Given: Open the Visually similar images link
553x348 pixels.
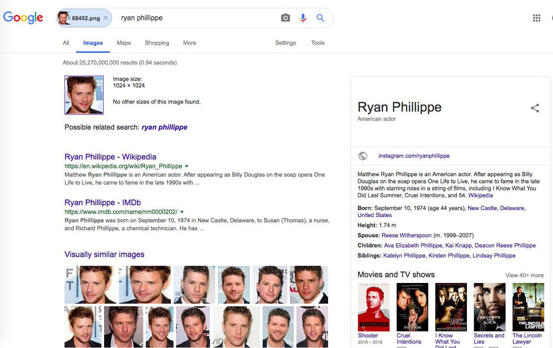Looking at the screenshot, I should (x=105, y=254).
